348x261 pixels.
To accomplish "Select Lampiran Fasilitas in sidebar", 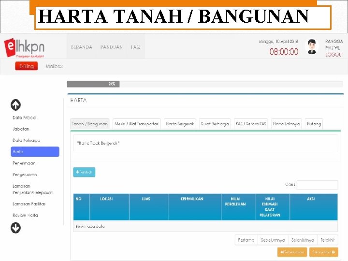I will (x=29, y=204).
